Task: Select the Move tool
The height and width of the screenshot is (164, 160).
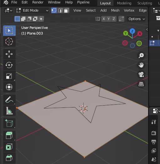Action: [x=9, y=54]
